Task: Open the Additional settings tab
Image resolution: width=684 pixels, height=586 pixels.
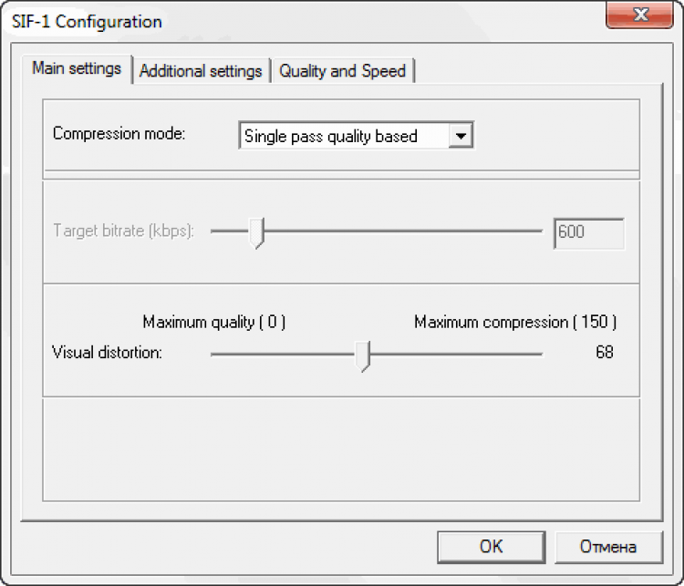Action: pos(201,71)
